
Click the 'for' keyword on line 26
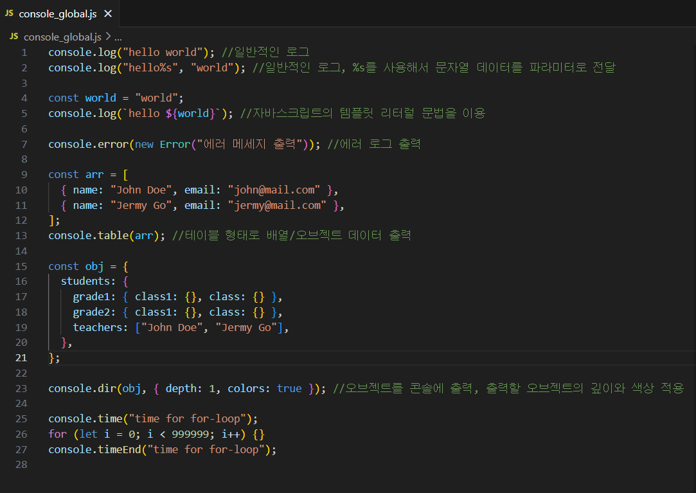click(x=58, y=434)
